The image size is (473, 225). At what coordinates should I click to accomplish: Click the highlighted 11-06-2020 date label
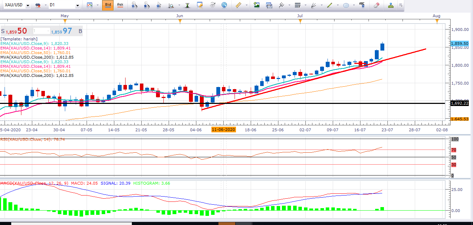[223, 130]
